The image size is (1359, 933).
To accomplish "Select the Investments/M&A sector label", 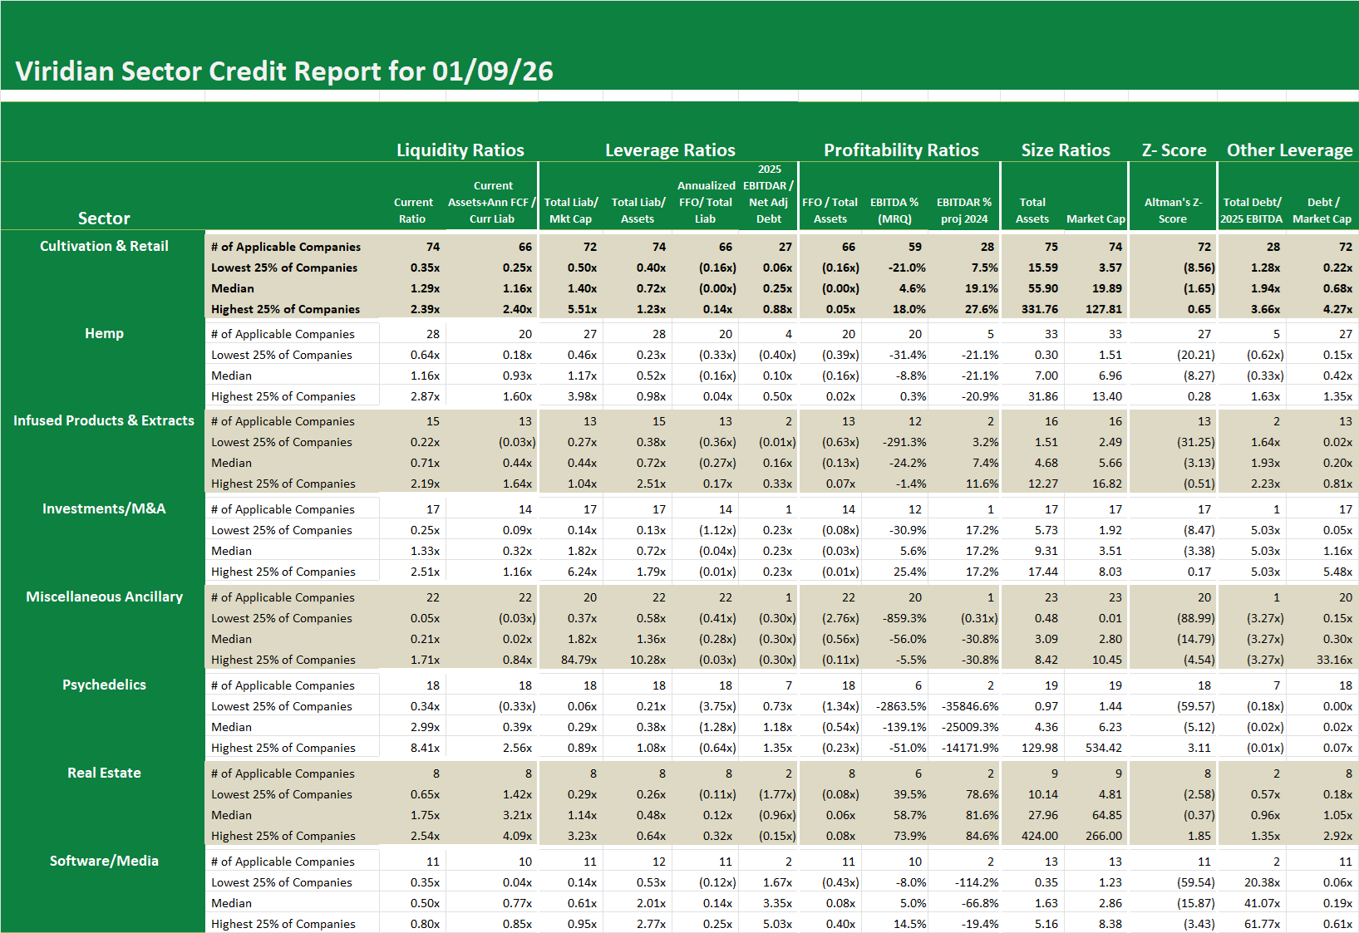I will point(104,508).
